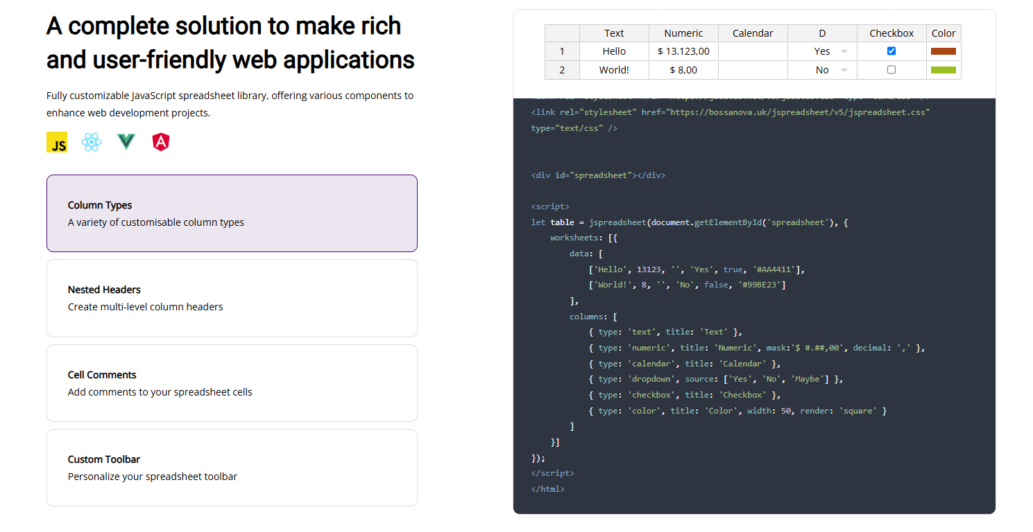Click the select-all corner cell of the spreadsheet
Screen dimensions: 1033x532
coord(562,33)
